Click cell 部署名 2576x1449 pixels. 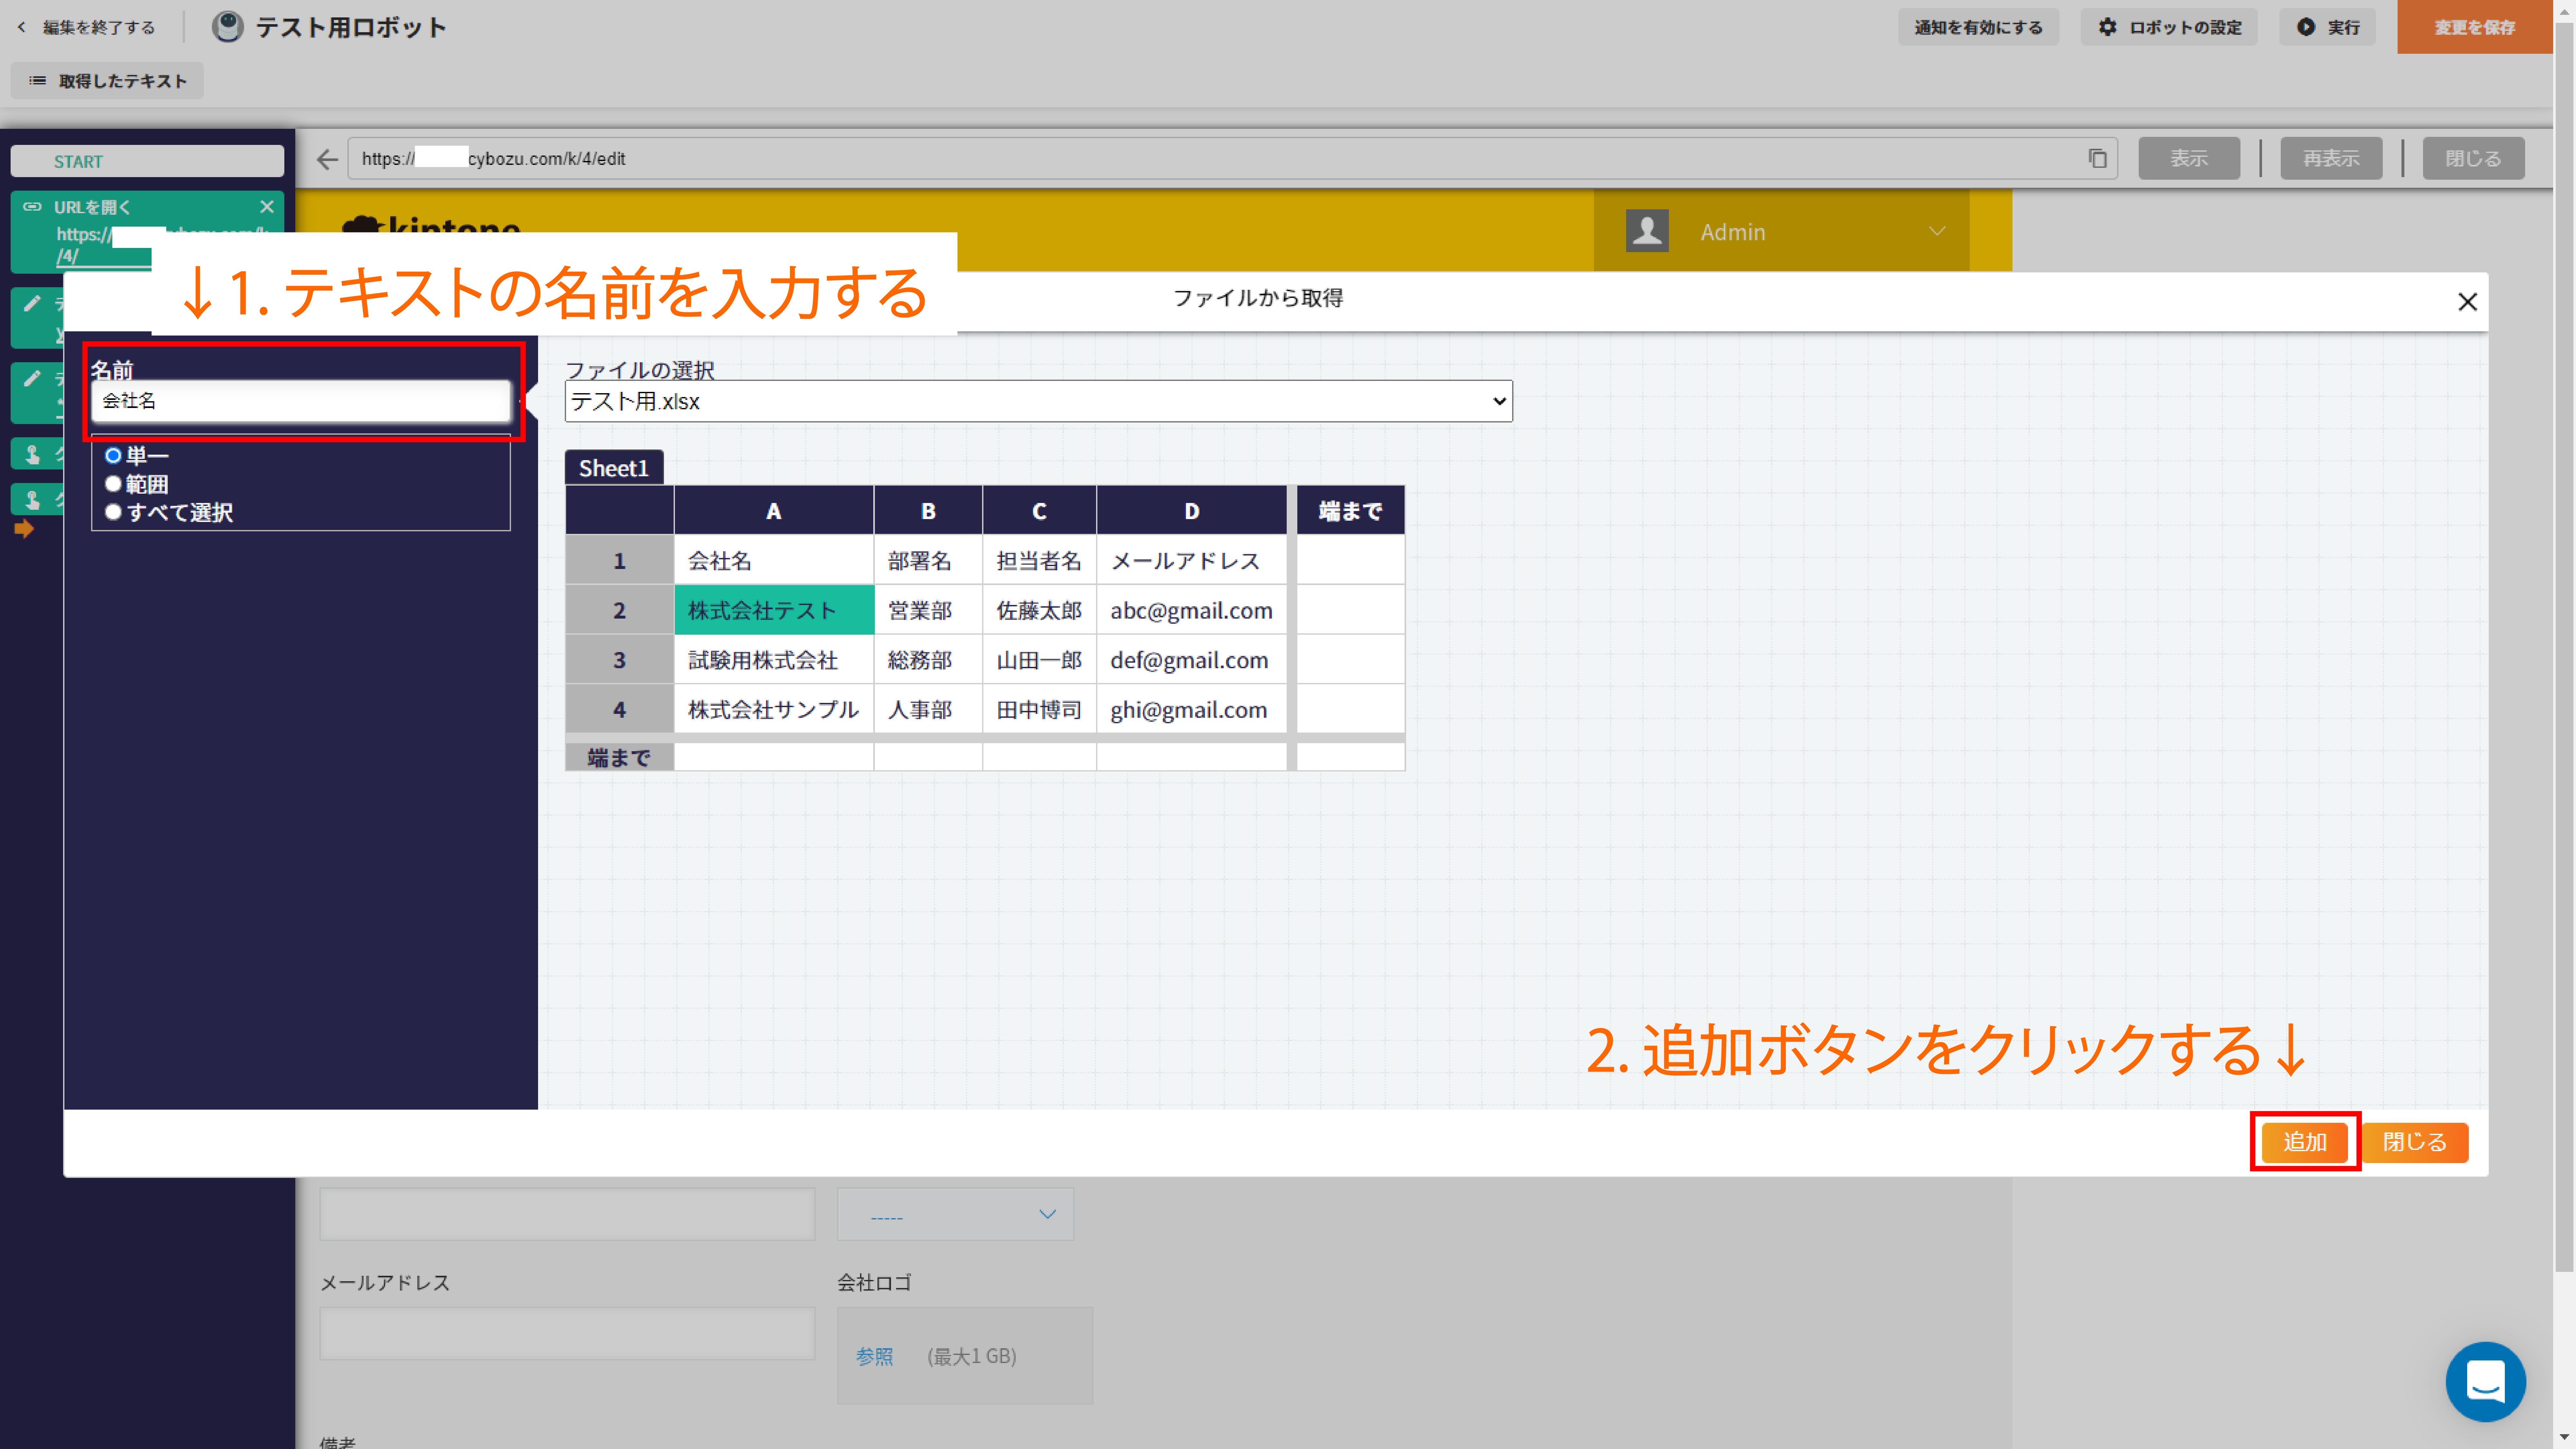click(928, 560)
